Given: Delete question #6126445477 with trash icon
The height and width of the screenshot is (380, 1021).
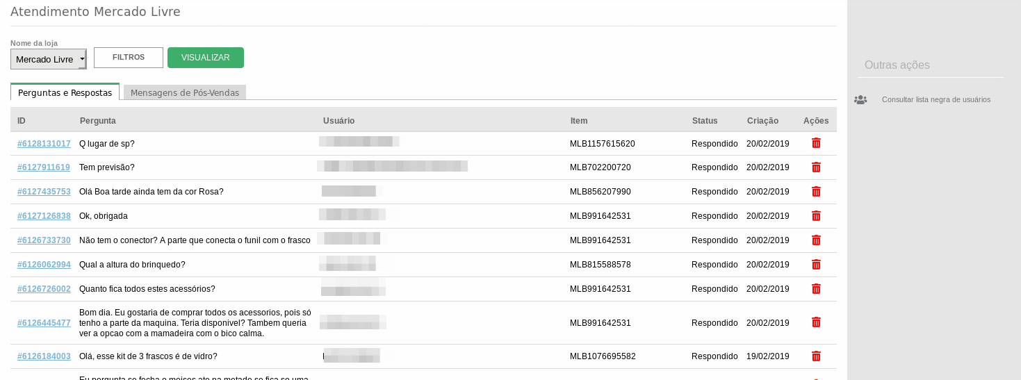Looking at the screenshot, I should (816, 322).
